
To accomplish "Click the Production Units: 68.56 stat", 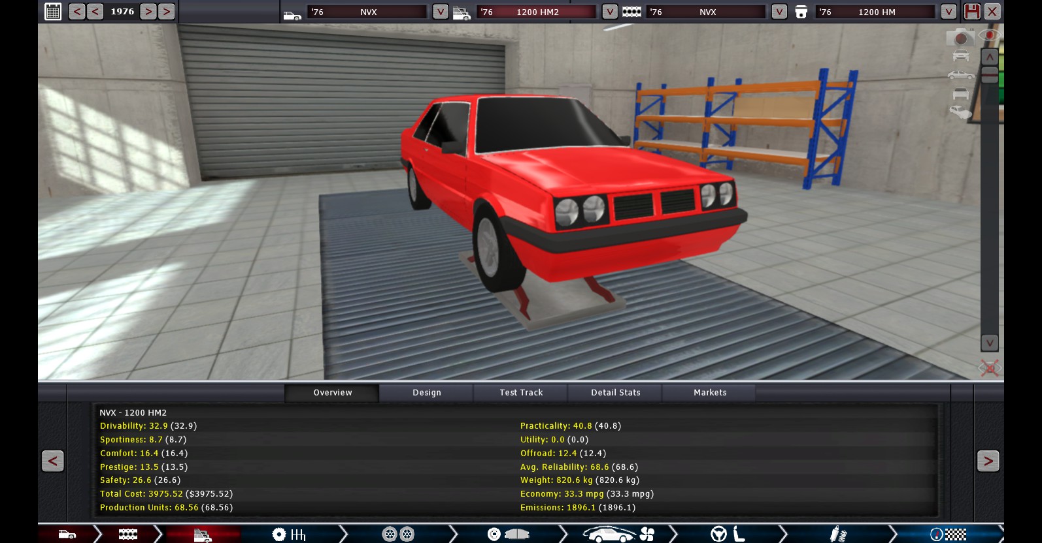I will click(x=166, y=507).
